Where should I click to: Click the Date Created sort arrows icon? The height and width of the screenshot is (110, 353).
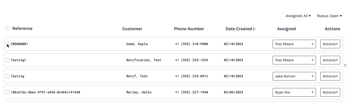[254, 29]
